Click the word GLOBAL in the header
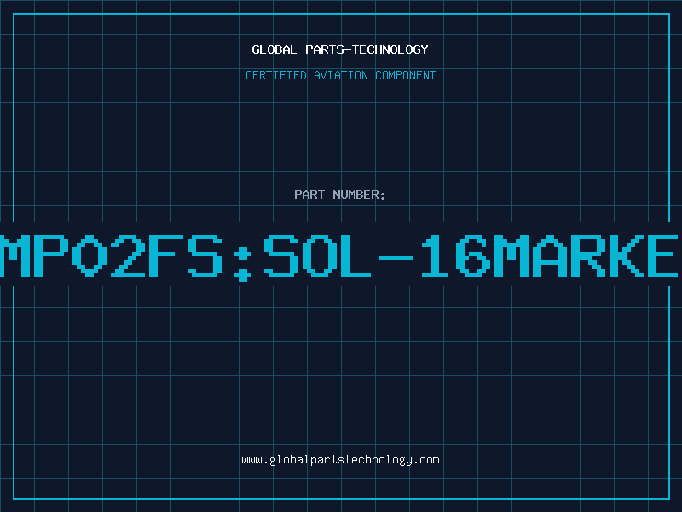682x512 pixels. (275, 49)
